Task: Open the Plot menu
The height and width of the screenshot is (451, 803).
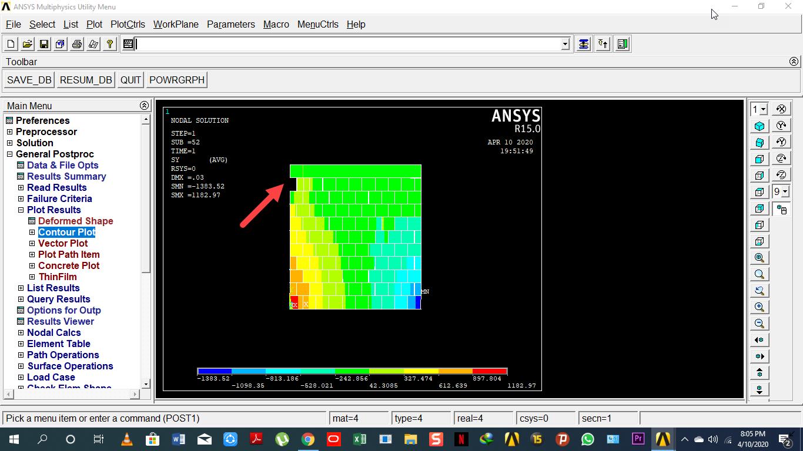Action: (x=94, y=24)
